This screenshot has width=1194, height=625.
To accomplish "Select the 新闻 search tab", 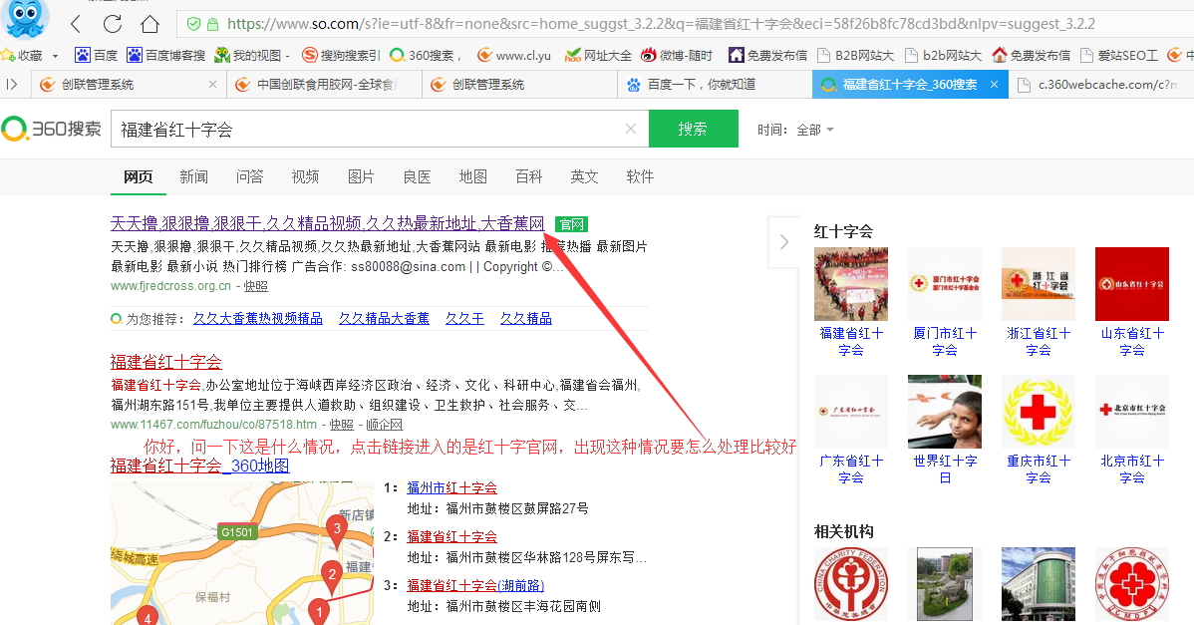I will click(x=193, y=176).
